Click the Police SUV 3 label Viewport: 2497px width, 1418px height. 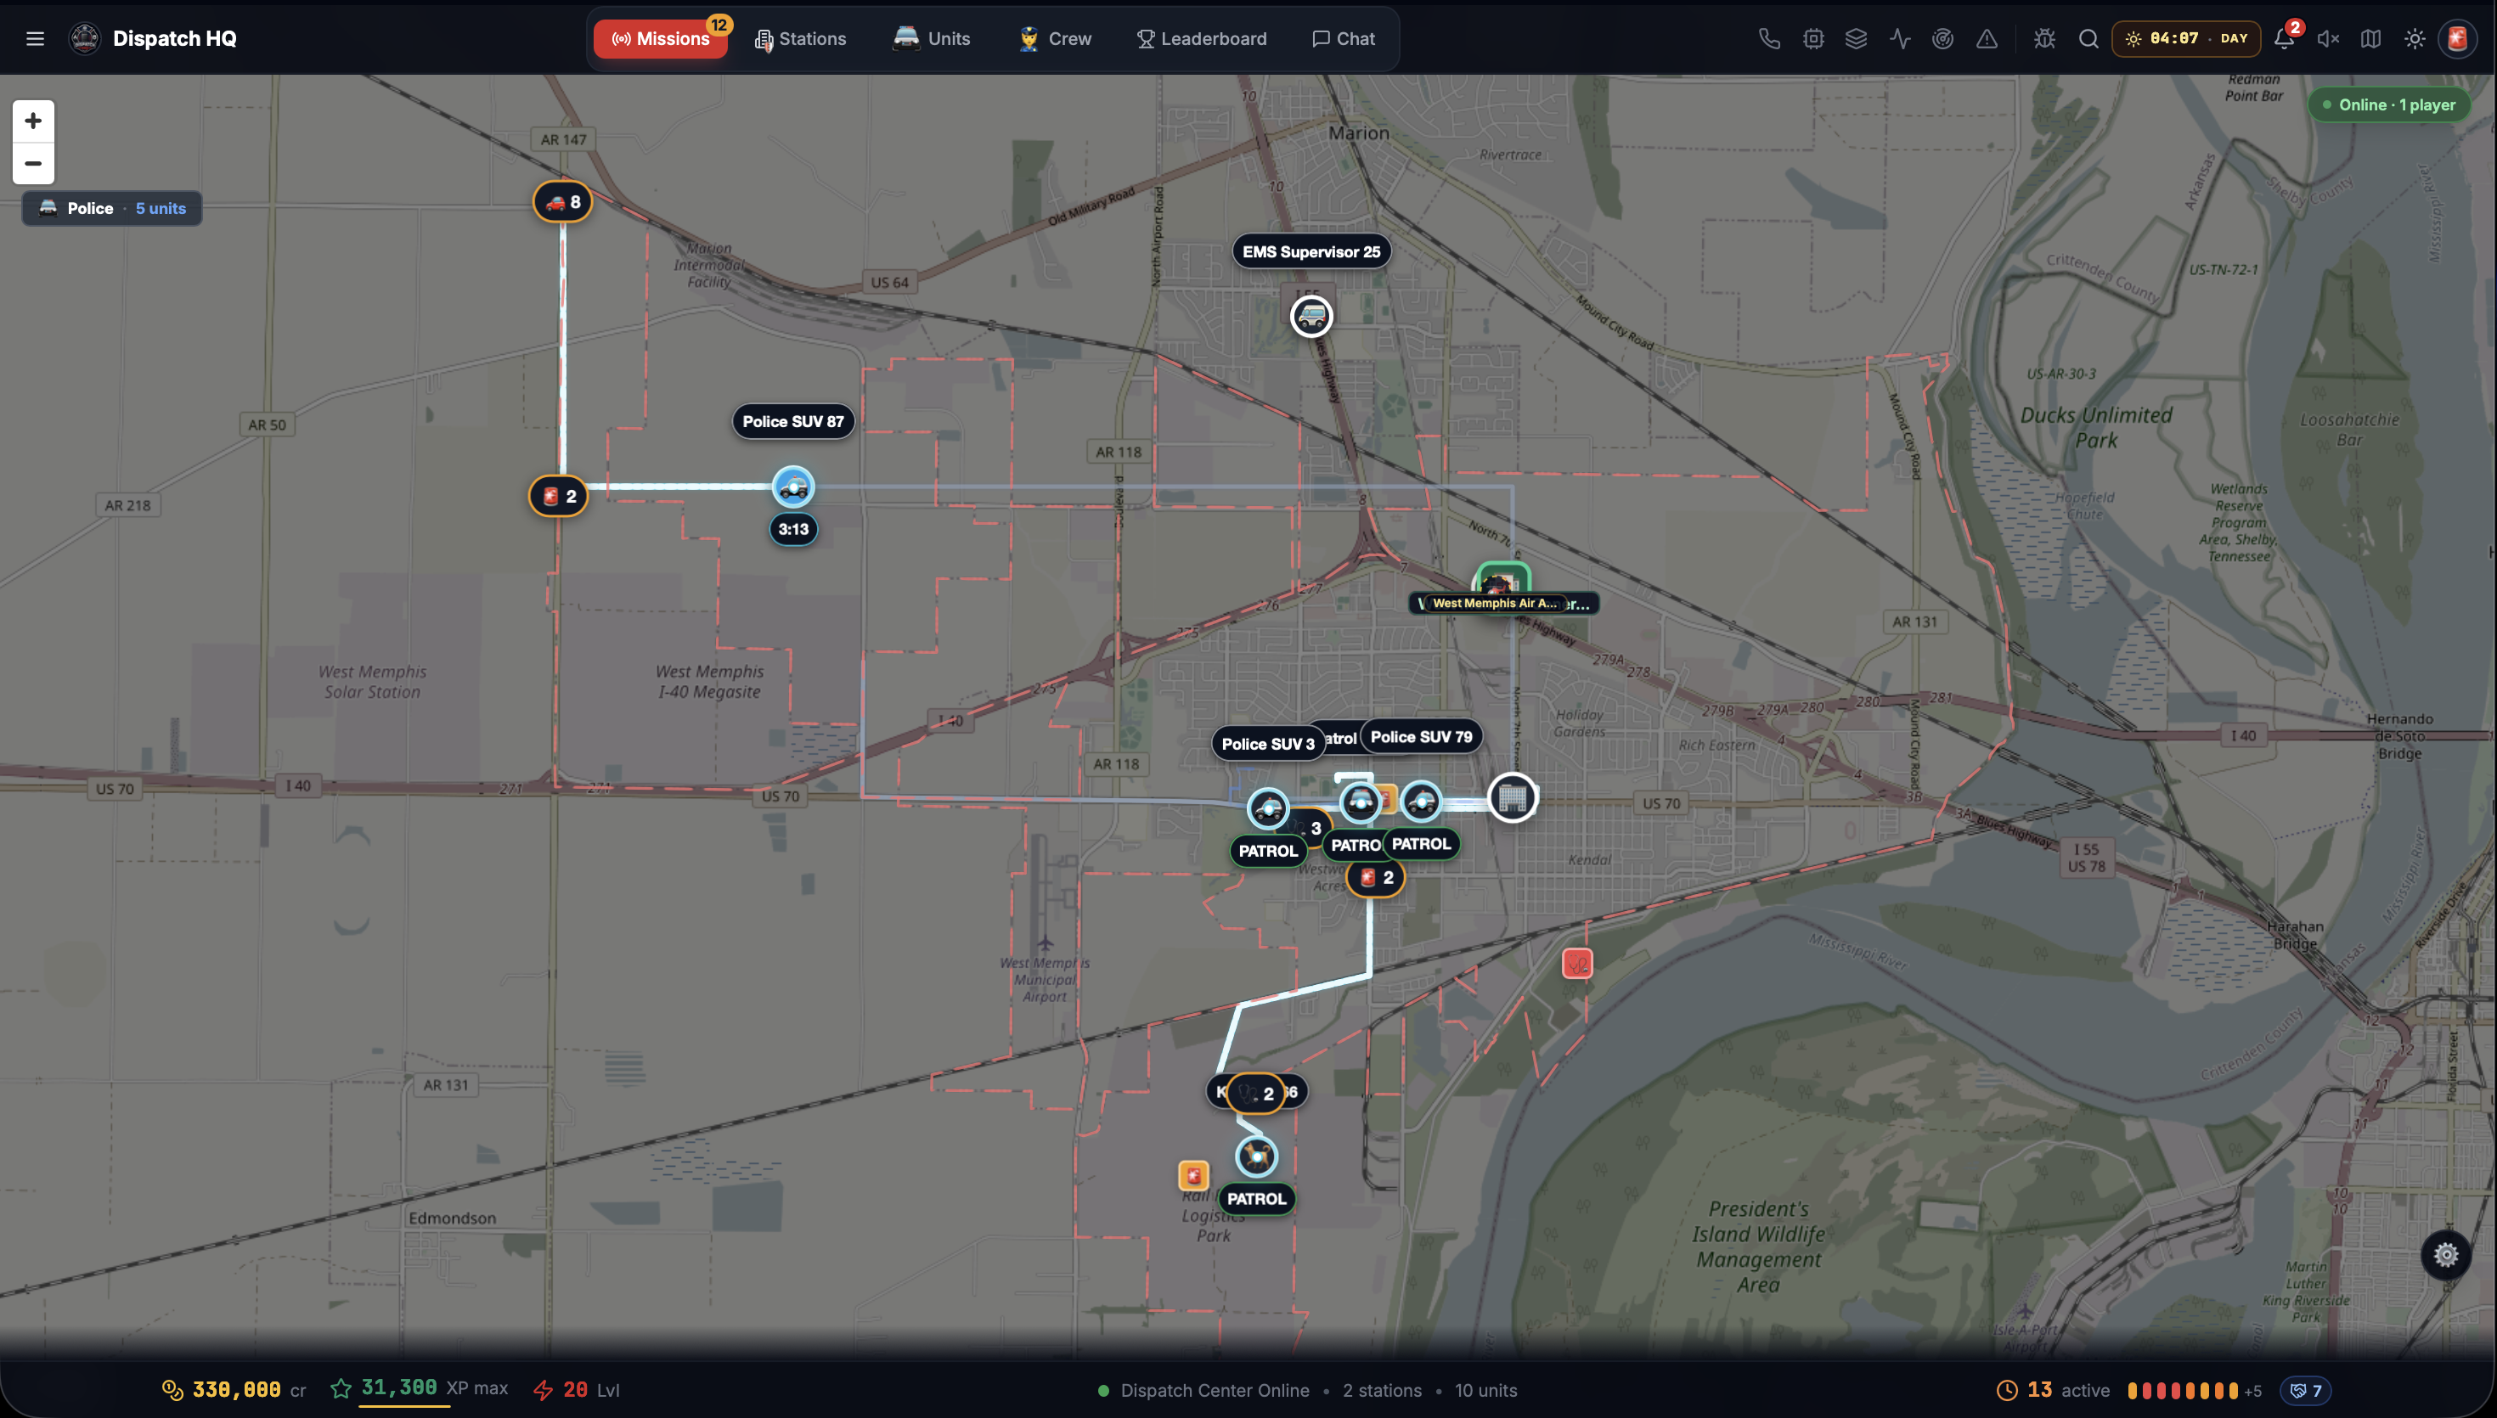click(1268, 744)
